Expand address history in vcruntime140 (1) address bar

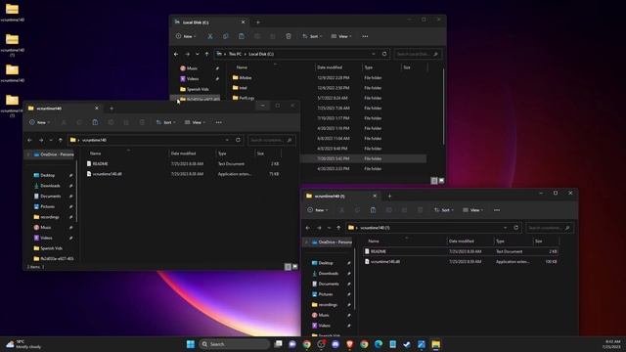(x=505, y=228)
